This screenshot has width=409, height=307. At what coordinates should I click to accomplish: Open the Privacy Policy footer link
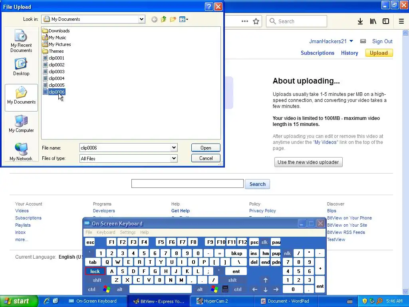[x=262, y=211]
